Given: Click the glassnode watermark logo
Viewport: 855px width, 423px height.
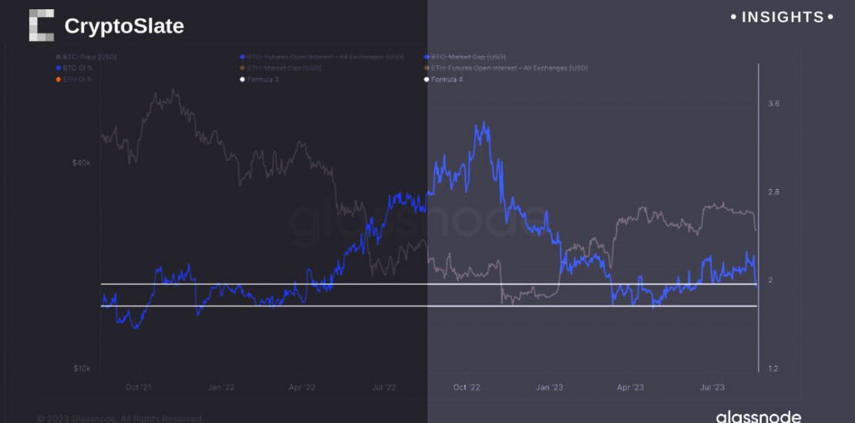Looking at the screenshot, I should coord(758,417).
